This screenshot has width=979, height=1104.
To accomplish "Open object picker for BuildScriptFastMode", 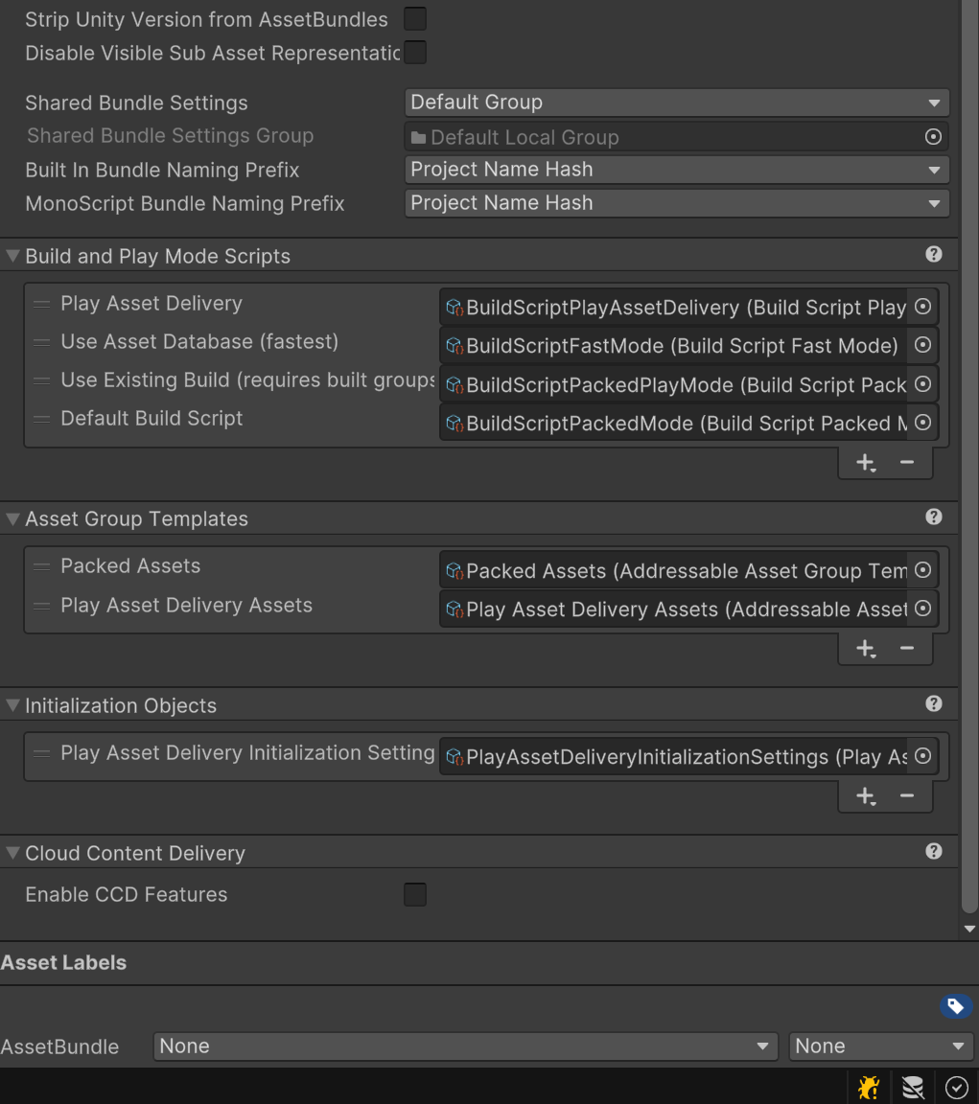I will (921, 345).
